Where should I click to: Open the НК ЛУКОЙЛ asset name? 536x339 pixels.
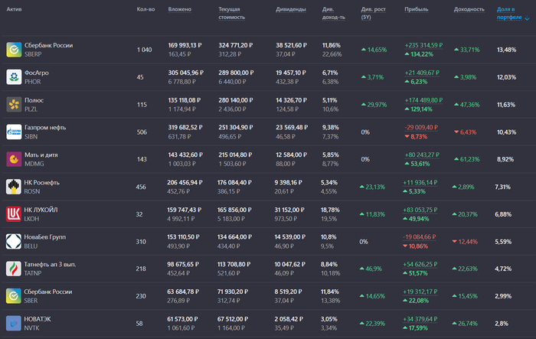click(42, 210)
